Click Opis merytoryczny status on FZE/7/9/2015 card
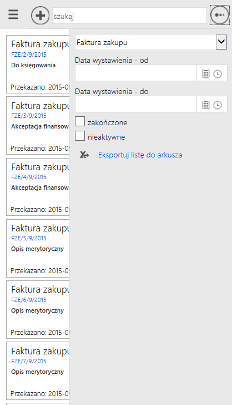 pos(37,372)
